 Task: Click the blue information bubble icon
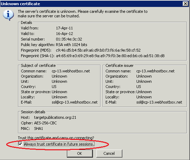pos(8,15)
